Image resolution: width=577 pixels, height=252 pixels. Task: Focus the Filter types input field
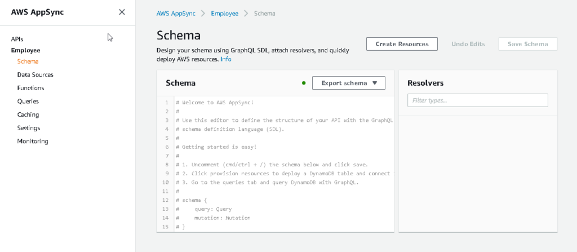coord(477,100)
